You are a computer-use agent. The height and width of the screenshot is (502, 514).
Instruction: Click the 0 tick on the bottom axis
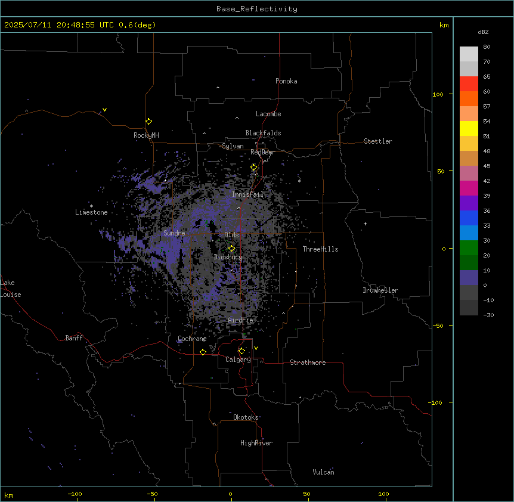(230, 494)
